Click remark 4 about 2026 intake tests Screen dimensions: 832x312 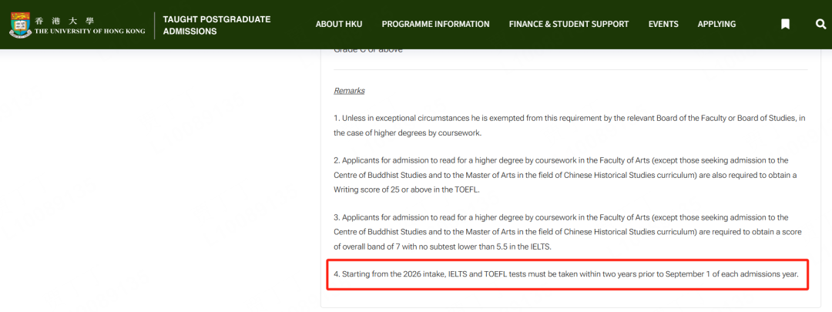coord(566,274)
